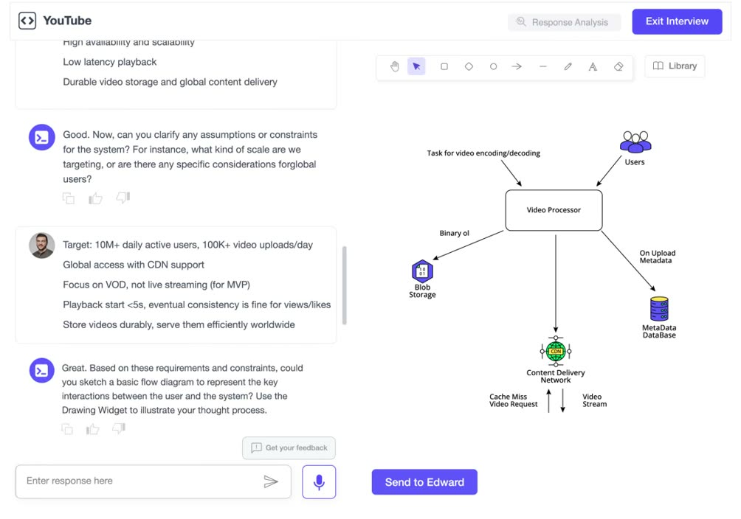Start voice input with microphone button

(319, 481)
